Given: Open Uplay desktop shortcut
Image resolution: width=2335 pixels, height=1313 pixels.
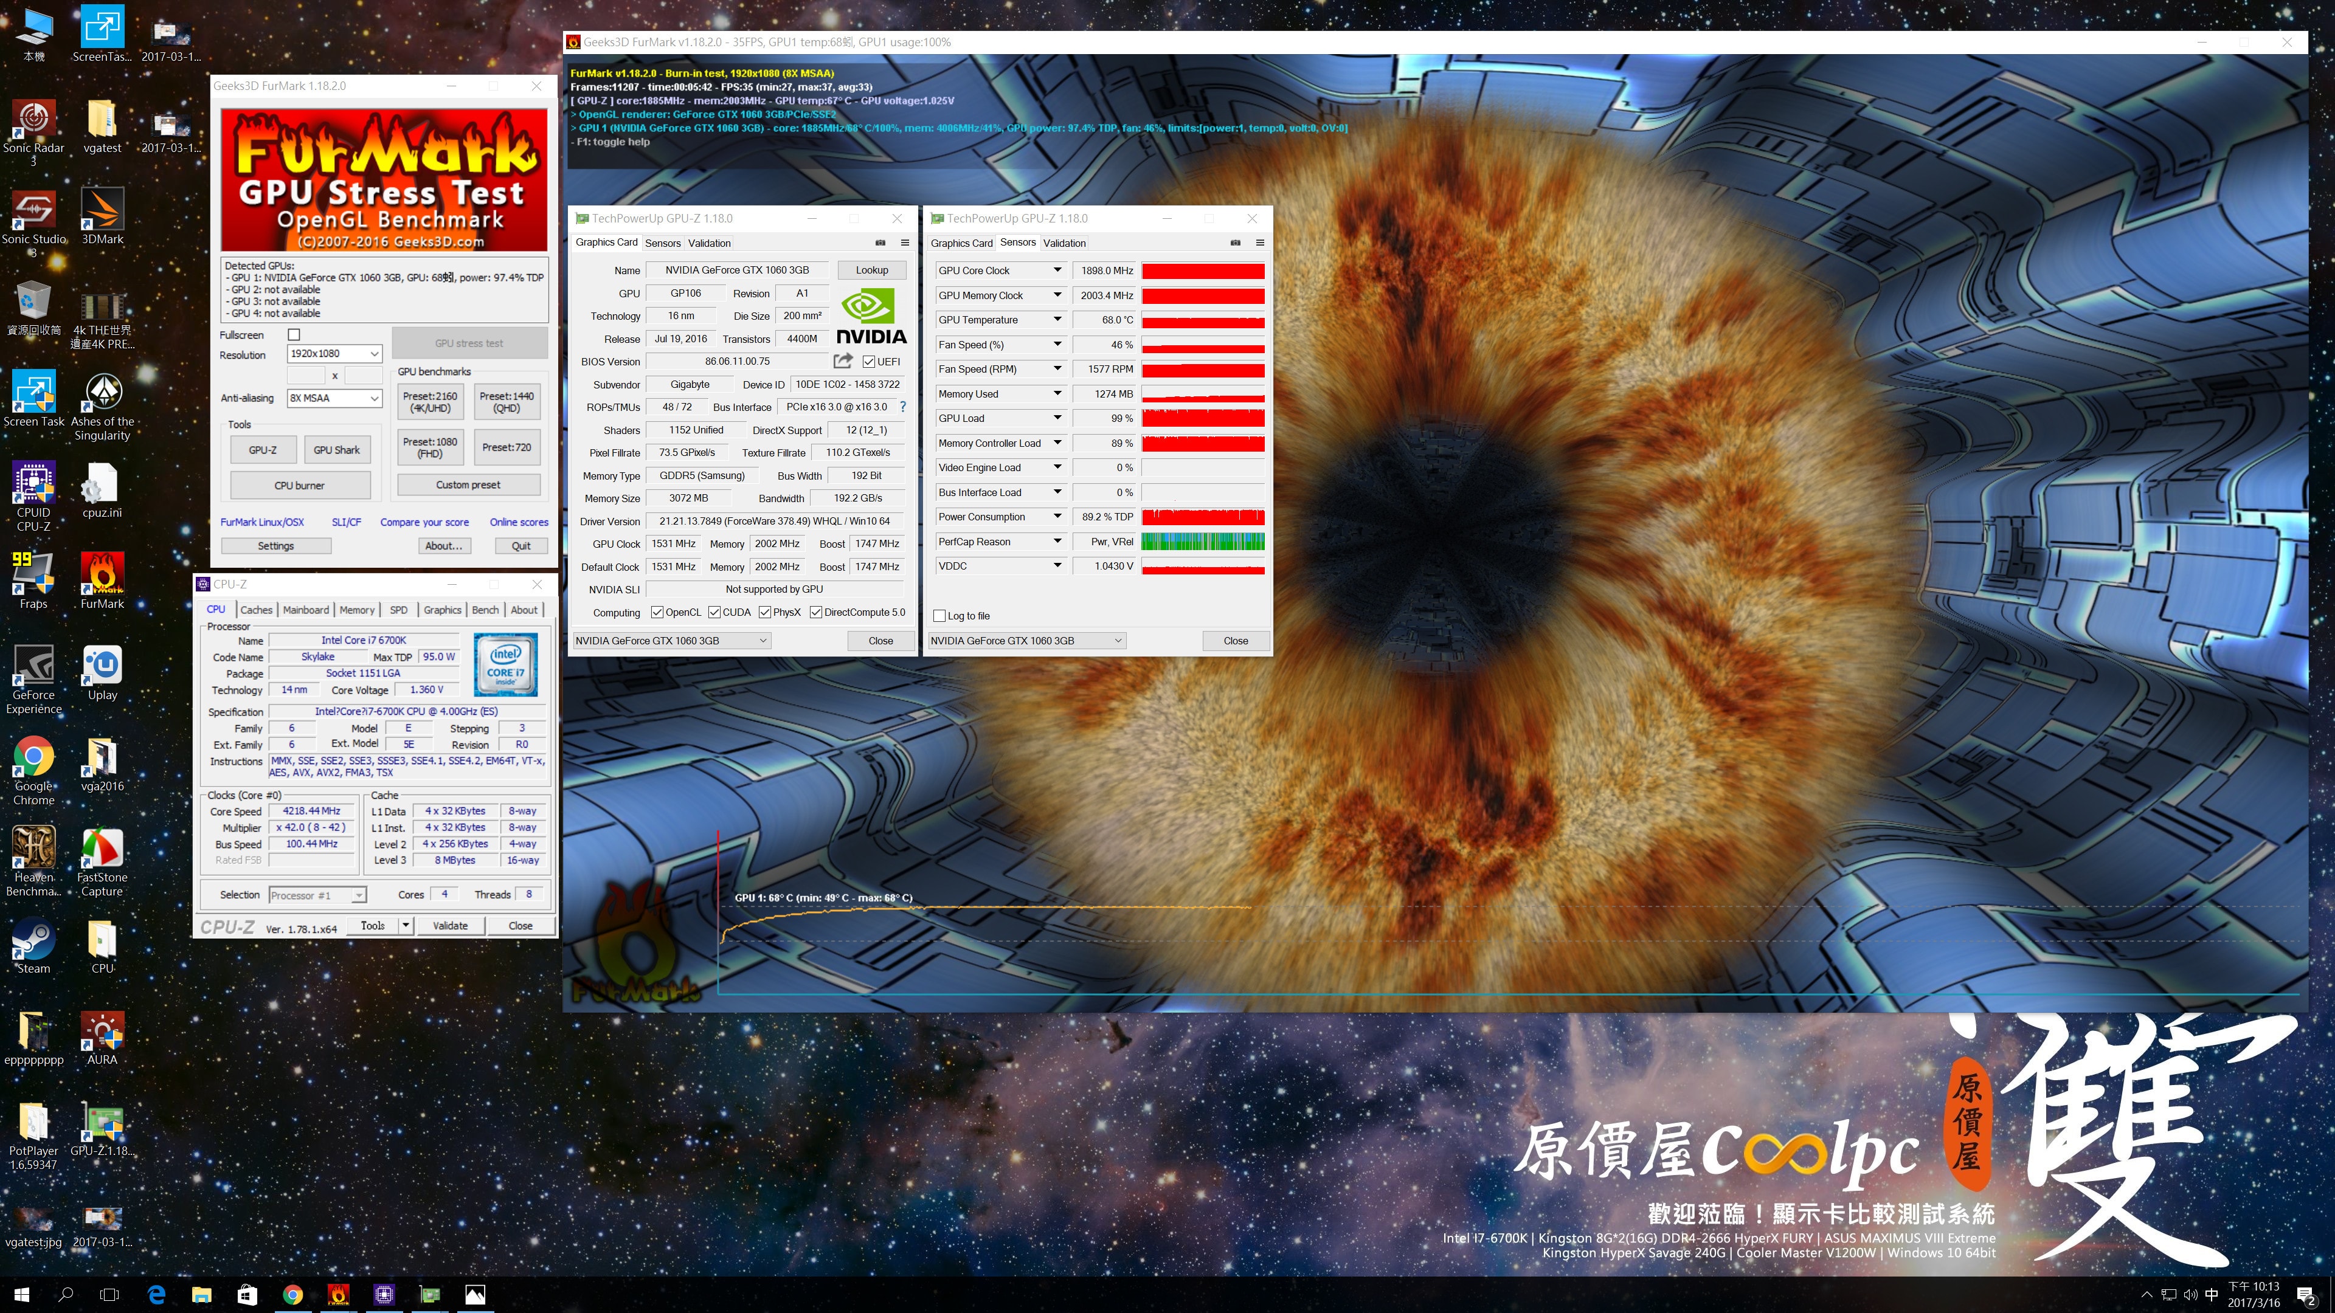Looking at the screenshot, I should pos(102,672).
